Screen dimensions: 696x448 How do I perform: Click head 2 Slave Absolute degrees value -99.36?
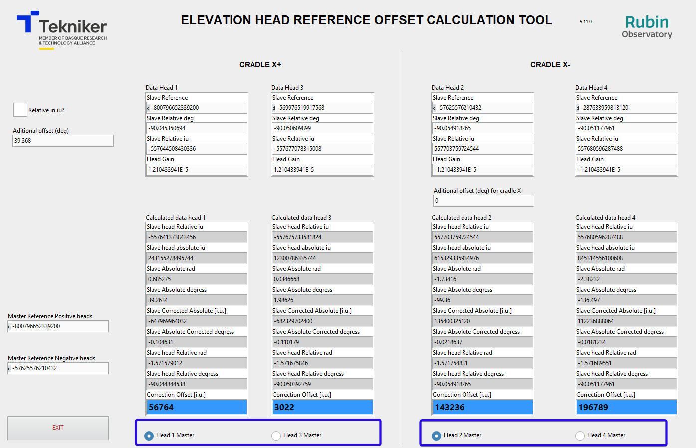tap(482, 300)
